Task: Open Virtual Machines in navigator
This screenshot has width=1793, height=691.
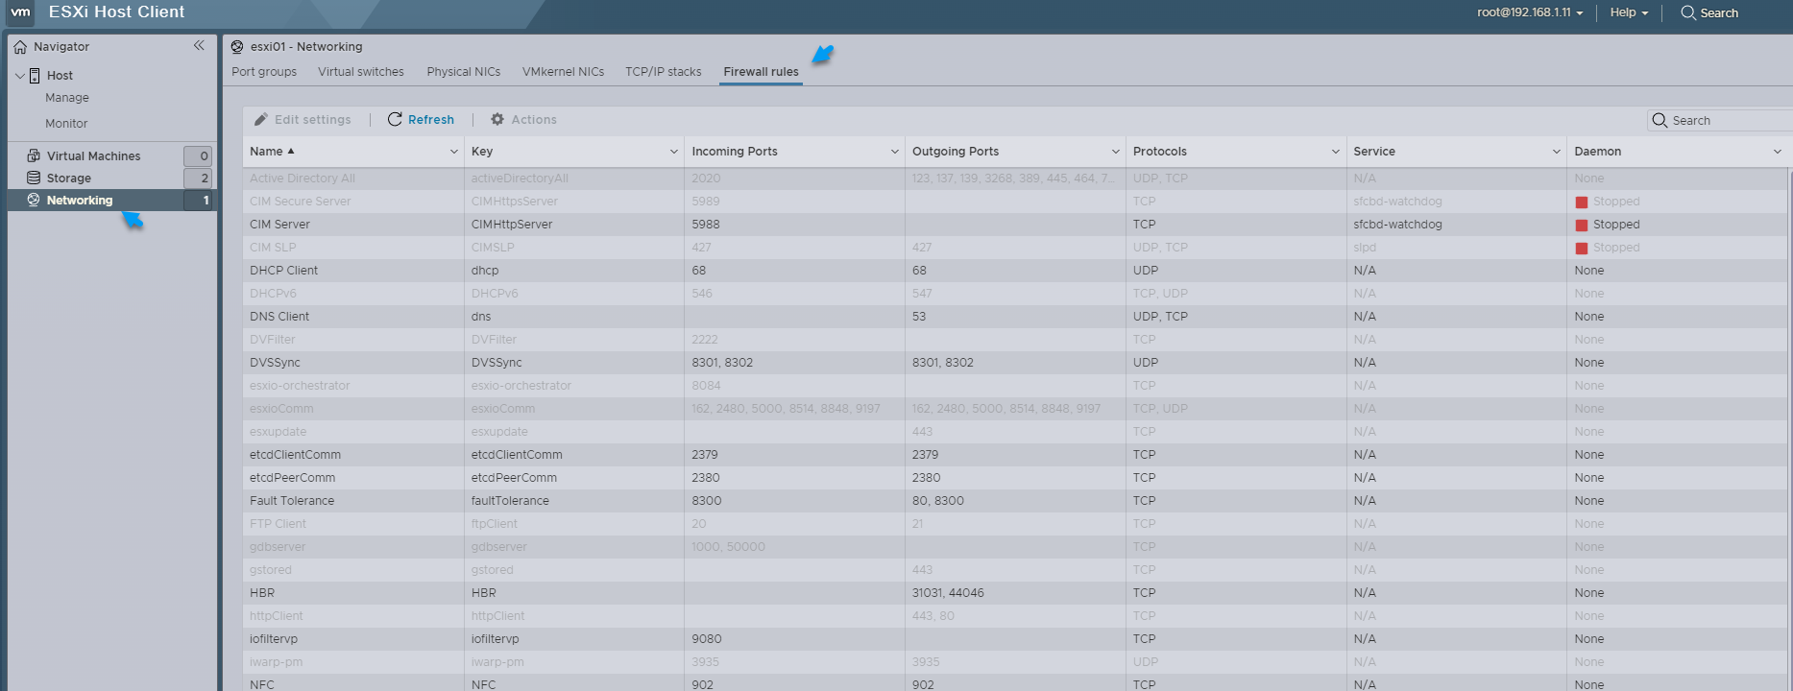Action: click(x=94, y=156)
